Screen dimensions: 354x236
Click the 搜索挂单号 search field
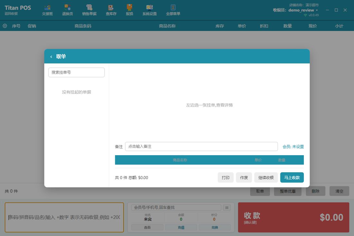[x=76, y=72]
